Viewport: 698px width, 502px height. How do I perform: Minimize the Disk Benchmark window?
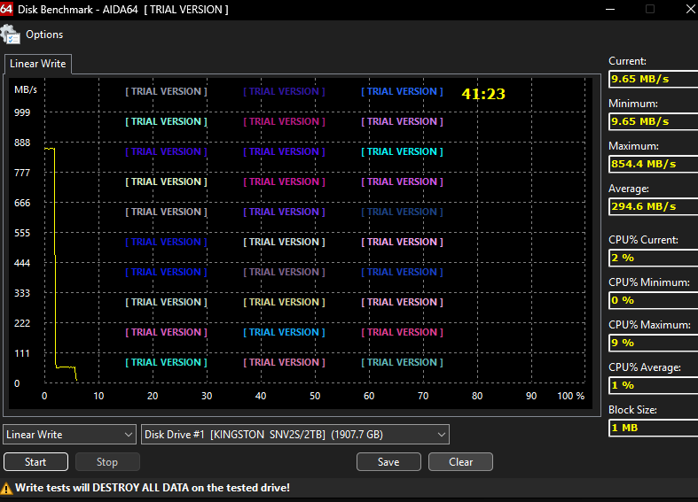[x=609, y=9]
